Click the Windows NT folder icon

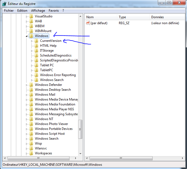[31, 119]
